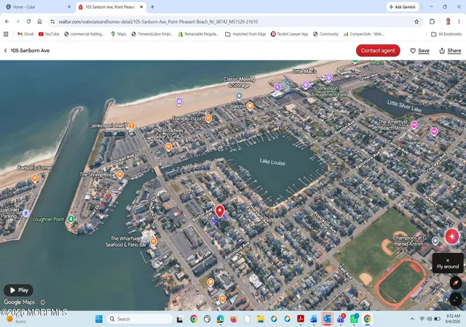This screenshot has height=327, width=466.
Task: Open the Chrome extensions puzzle icon
Action: 432,22
